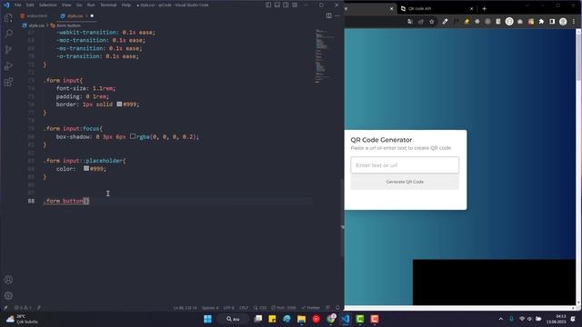Open translate page icon in address bar
Image resolution: width=582 pixels, height=327 pixels.
(410, 22)
